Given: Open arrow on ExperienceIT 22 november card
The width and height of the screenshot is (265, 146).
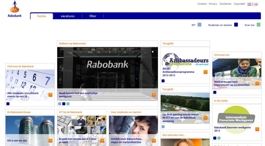Looking at the screenshot, I should click(257, 83).
